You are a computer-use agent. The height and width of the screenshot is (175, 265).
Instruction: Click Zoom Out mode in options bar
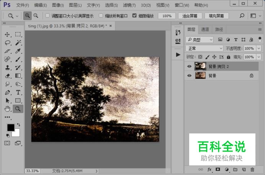coord(36,16)
